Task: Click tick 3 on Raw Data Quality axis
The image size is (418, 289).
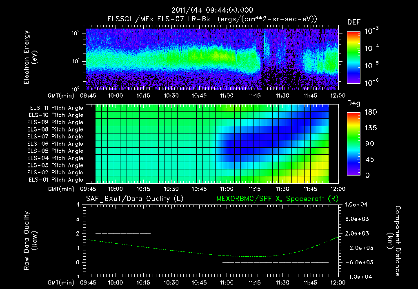Action: 78,219
